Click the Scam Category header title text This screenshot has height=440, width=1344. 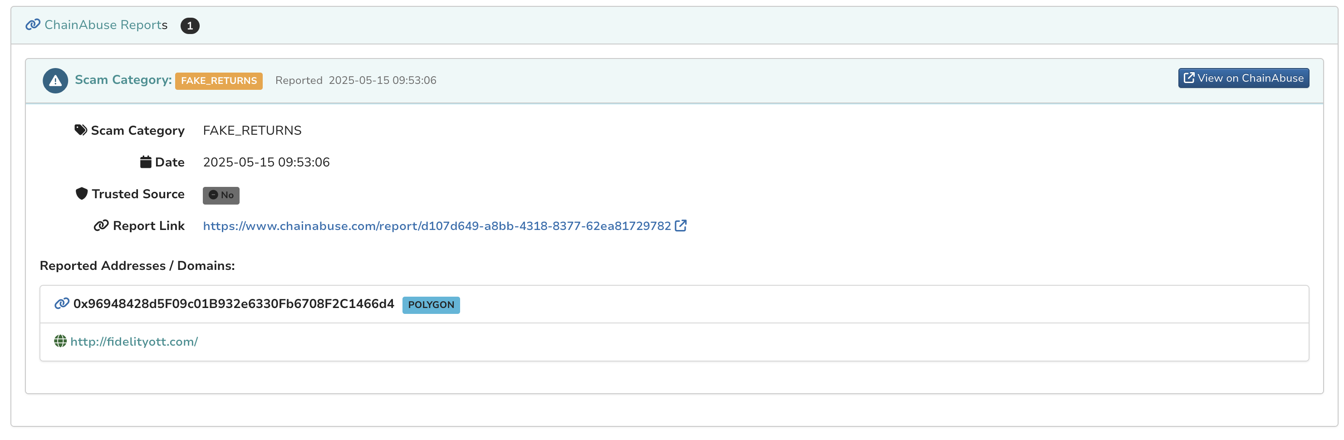(123, 80)
